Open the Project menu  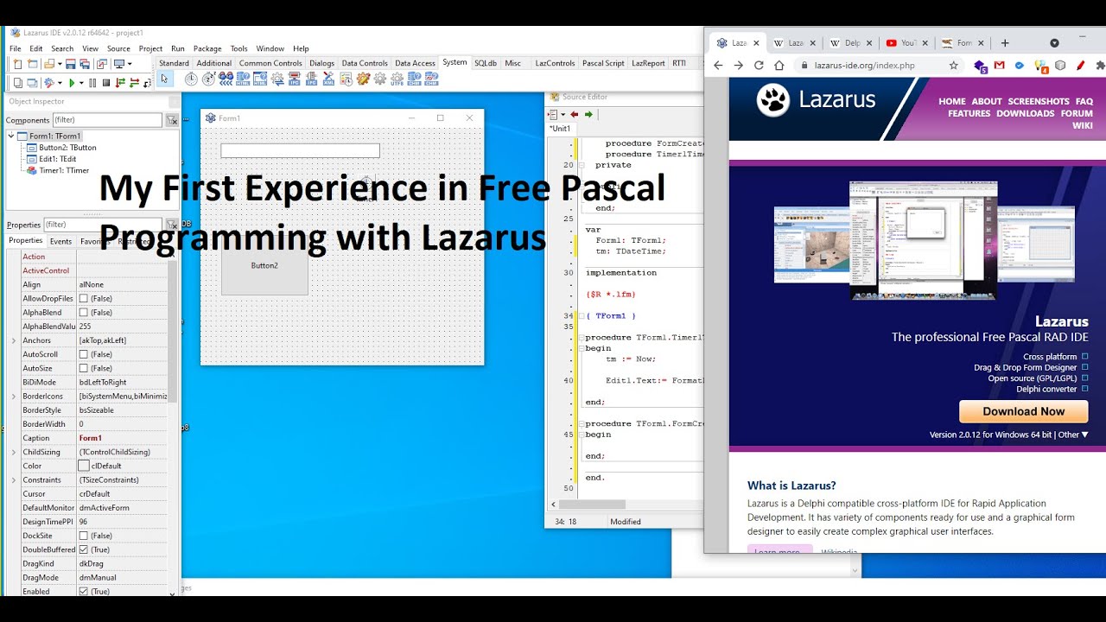[x=150, y=48]
